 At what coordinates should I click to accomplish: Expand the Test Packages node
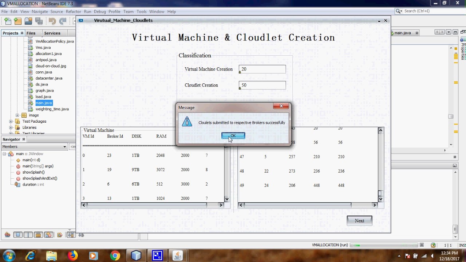(x=11, y=122)
